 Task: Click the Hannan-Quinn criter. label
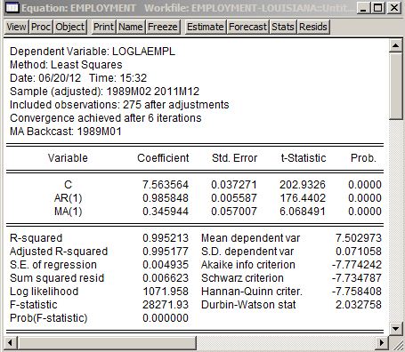pos(252,292)
